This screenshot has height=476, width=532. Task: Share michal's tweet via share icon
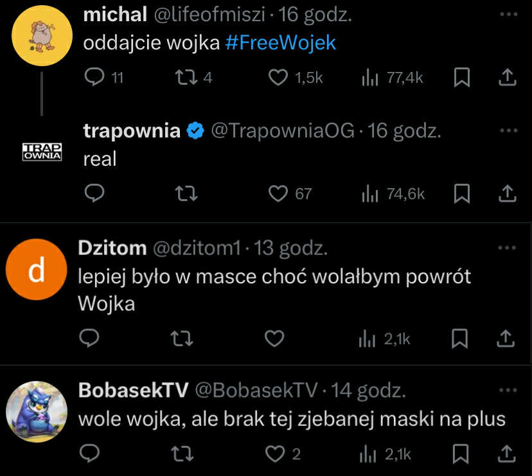click(x=507, y=78)
